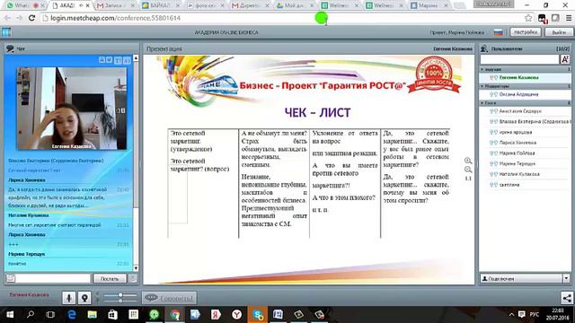Click the presenter webcam video
Image resolution: width=575 pixels, height=323 pixels.
(x=72, y=109)
